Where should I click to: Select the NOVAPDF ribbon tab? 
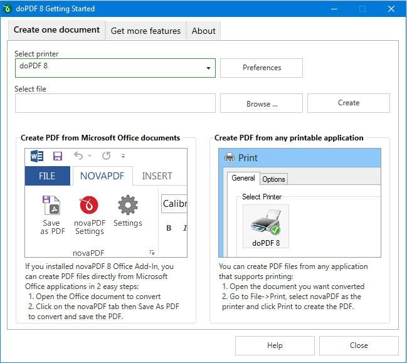point(102,176)
